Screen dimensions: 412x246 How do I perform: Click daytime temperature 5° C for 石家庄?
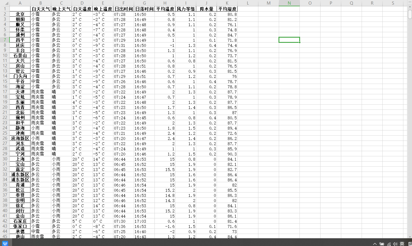click(82, 221)
